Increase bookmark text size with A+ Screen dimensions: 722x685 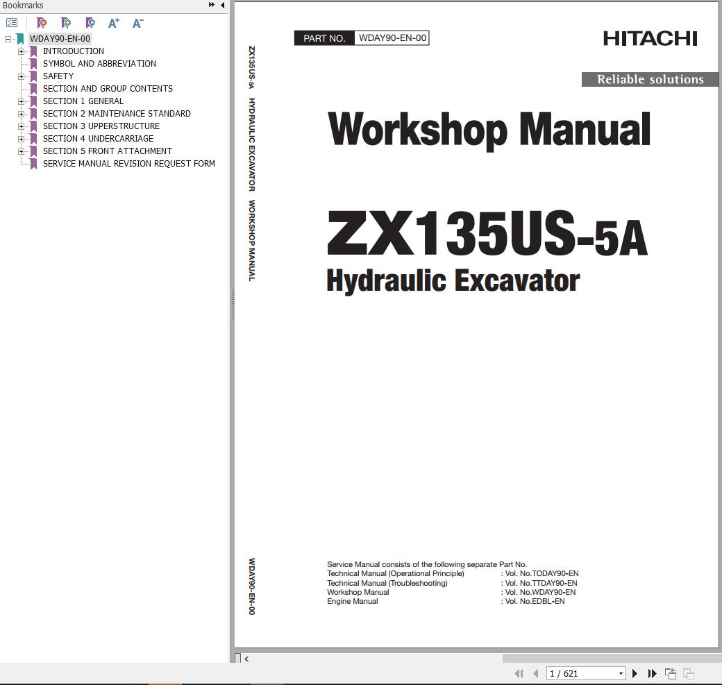tap(114, 23)
